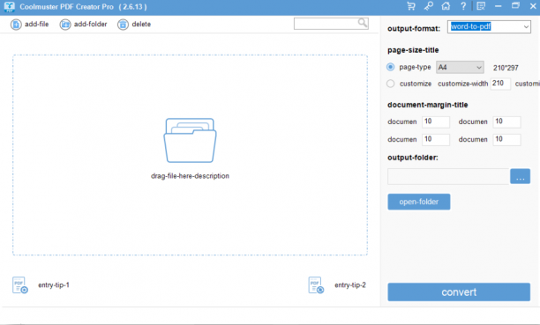Click the top-left document margin field
Image resolution: width=540 pixels, height=325 pixels.
[x=436, y=122]
